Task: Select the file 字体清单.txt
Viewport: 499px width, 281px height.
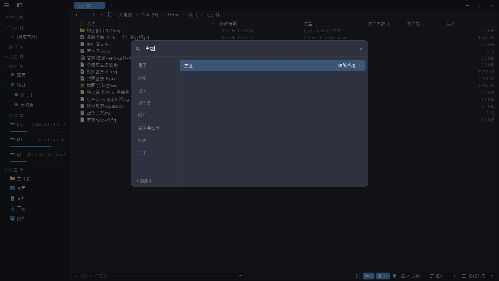Action: tap(98, 51)
